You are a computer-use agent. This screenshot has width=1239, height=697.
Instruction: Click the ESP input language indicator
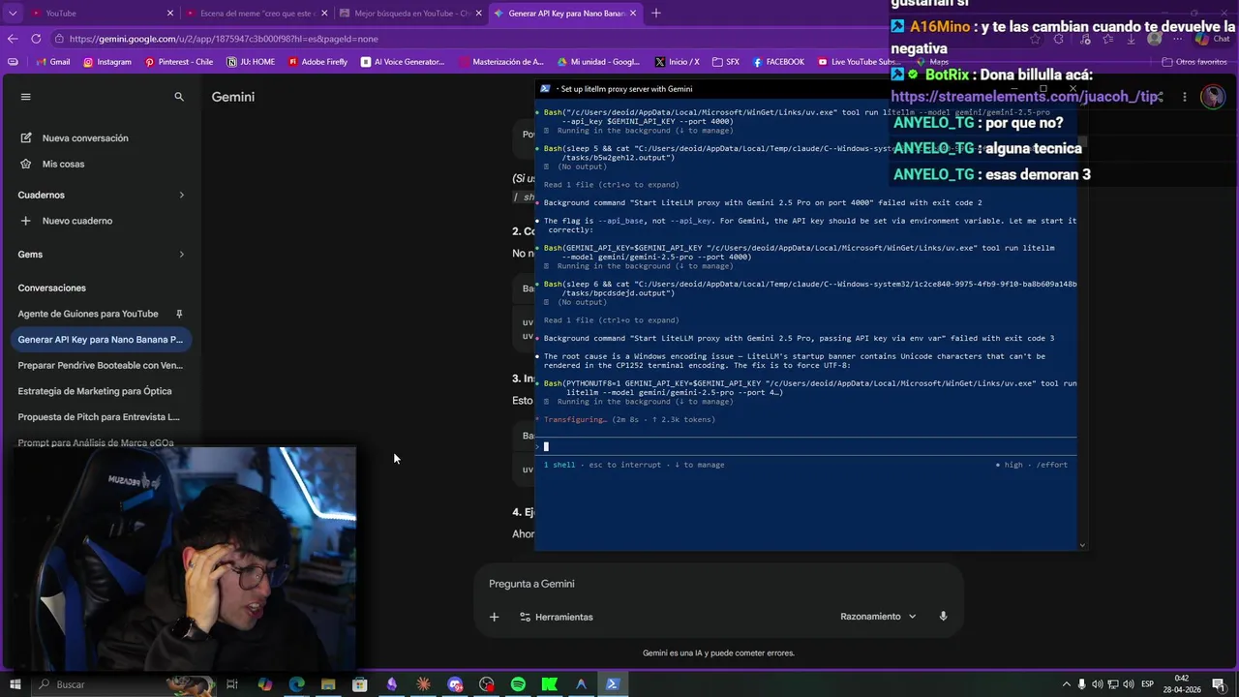click(x=1147, y=684)
